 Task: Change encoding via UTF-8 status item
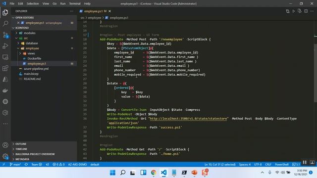pos(258,165)
